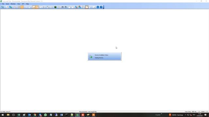The image size is (209, 117).
Task: Click the four-squares full screen toolbar icon
Action: pyautogui.click(x=19, y=7)
